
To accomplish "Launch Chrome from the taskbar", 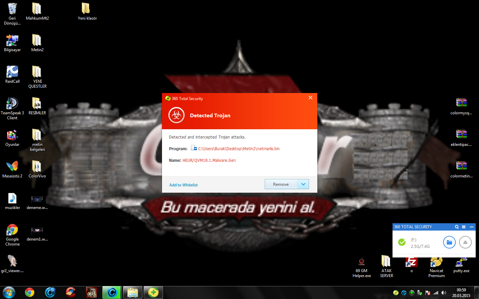I will [30, 292].
